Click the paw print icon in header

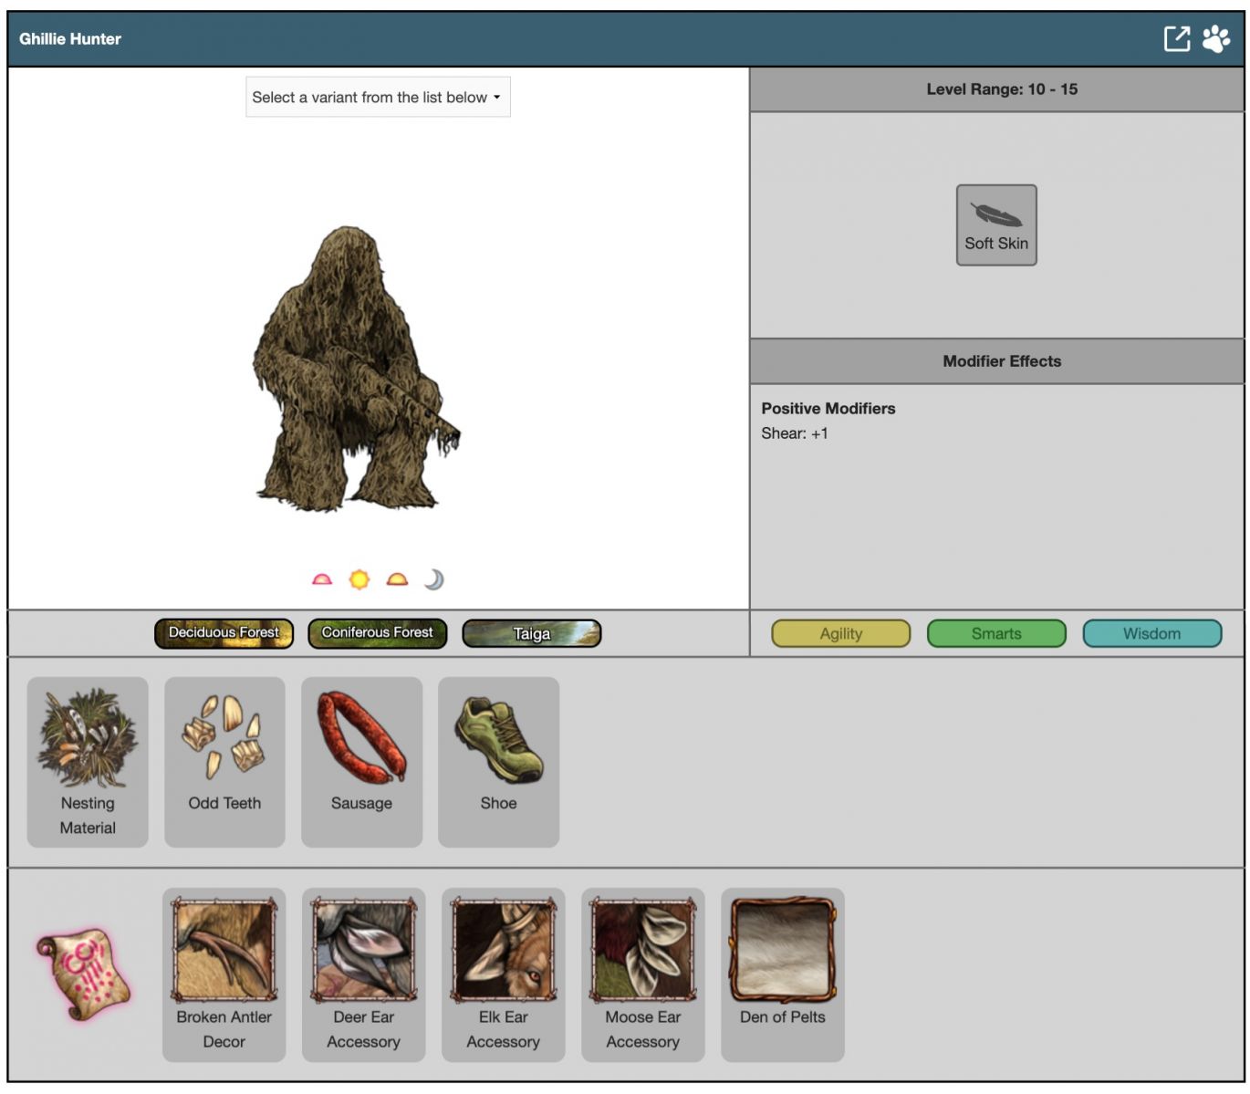pos(1215,38)
